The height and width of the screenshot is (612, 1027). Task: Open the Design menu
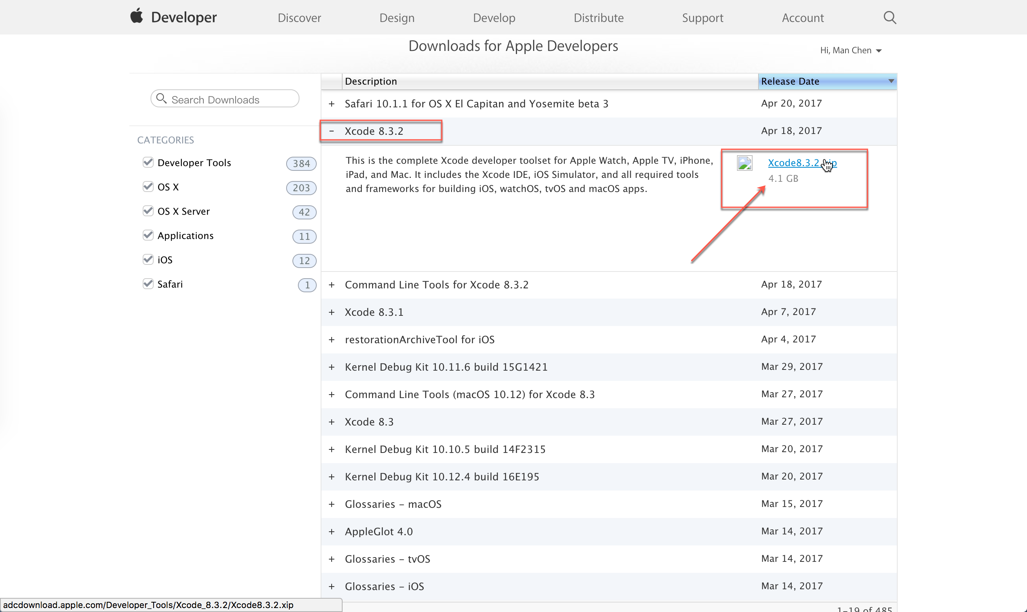(397, 18)
